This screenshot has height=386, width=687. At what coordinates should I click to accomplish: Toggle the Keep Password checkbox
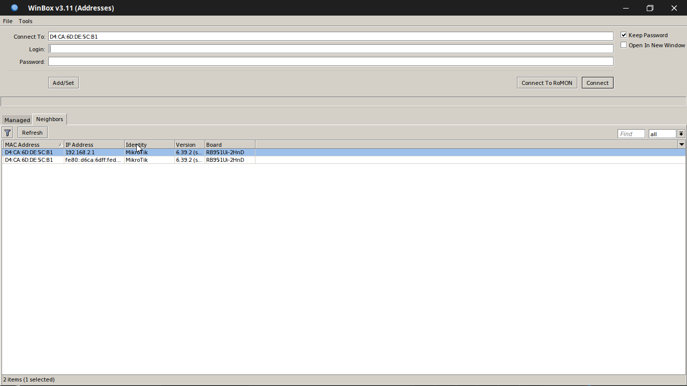(624, 35)
